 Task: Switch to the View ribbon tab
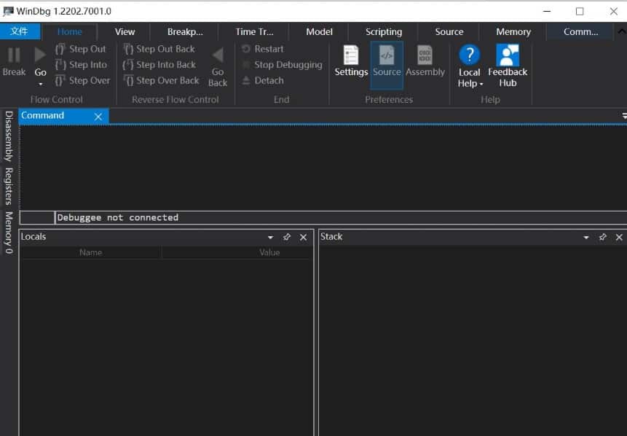[125, 31]
